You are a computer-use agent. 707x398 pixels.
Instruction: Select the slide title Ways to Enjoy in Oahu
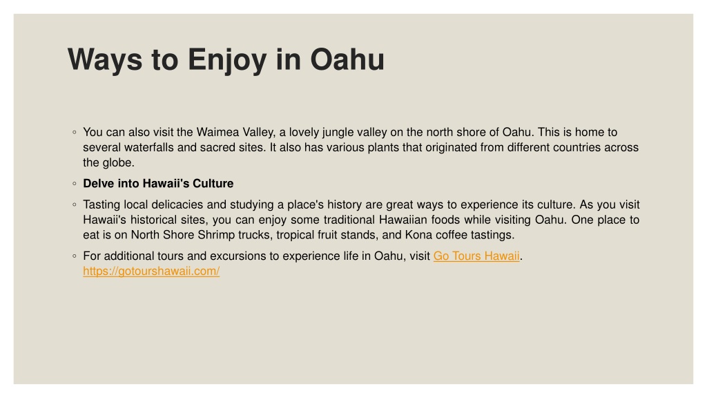point(226,60)
